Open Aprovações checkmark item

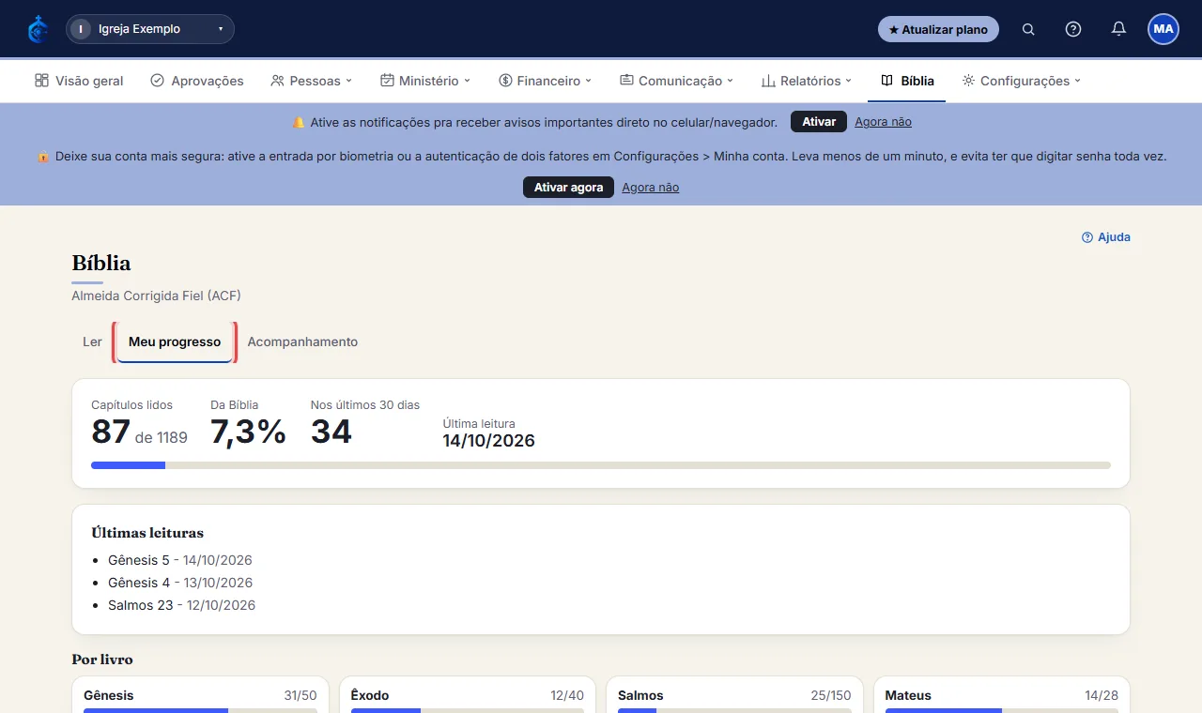coord(197,81)
